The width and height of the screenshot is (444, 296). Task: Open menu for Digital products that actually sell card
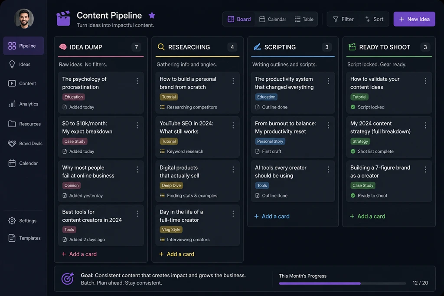pos(233,170)
